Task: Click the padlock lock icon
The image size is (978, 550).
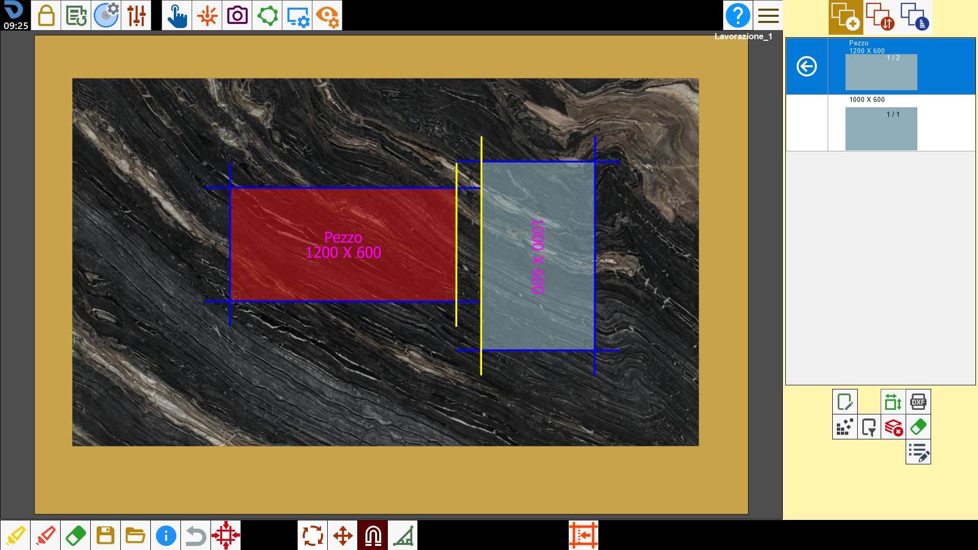Action: (46, 15)
